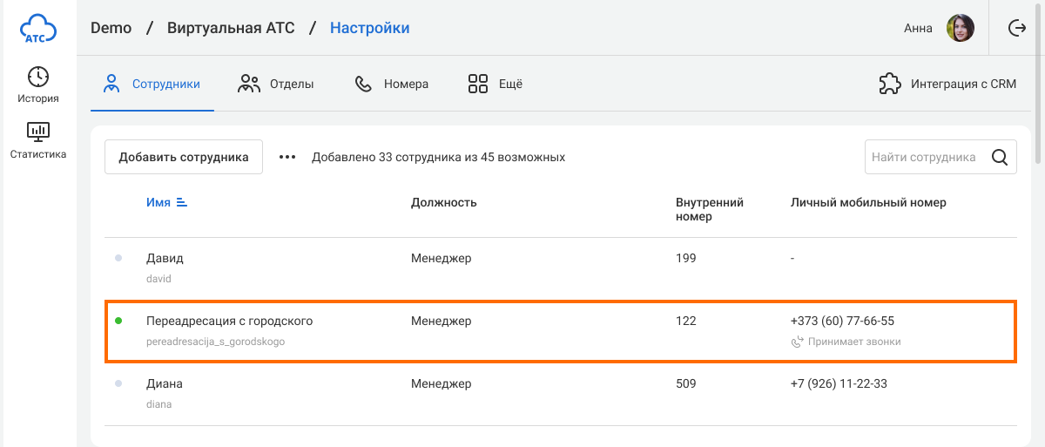
Task: Open the Statistics chart icon
Action: 38,132
